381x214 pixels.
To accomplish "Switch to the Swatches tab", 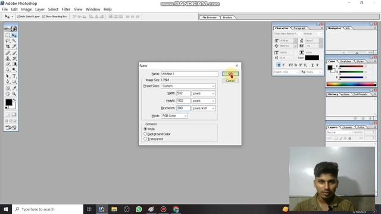I will (345, 61).
